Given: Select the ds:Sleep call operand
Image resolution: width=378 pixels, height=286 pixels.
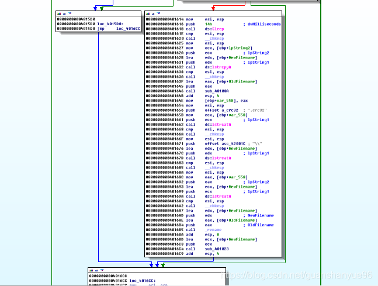Looking at the screenshot, I should (214, 29).
